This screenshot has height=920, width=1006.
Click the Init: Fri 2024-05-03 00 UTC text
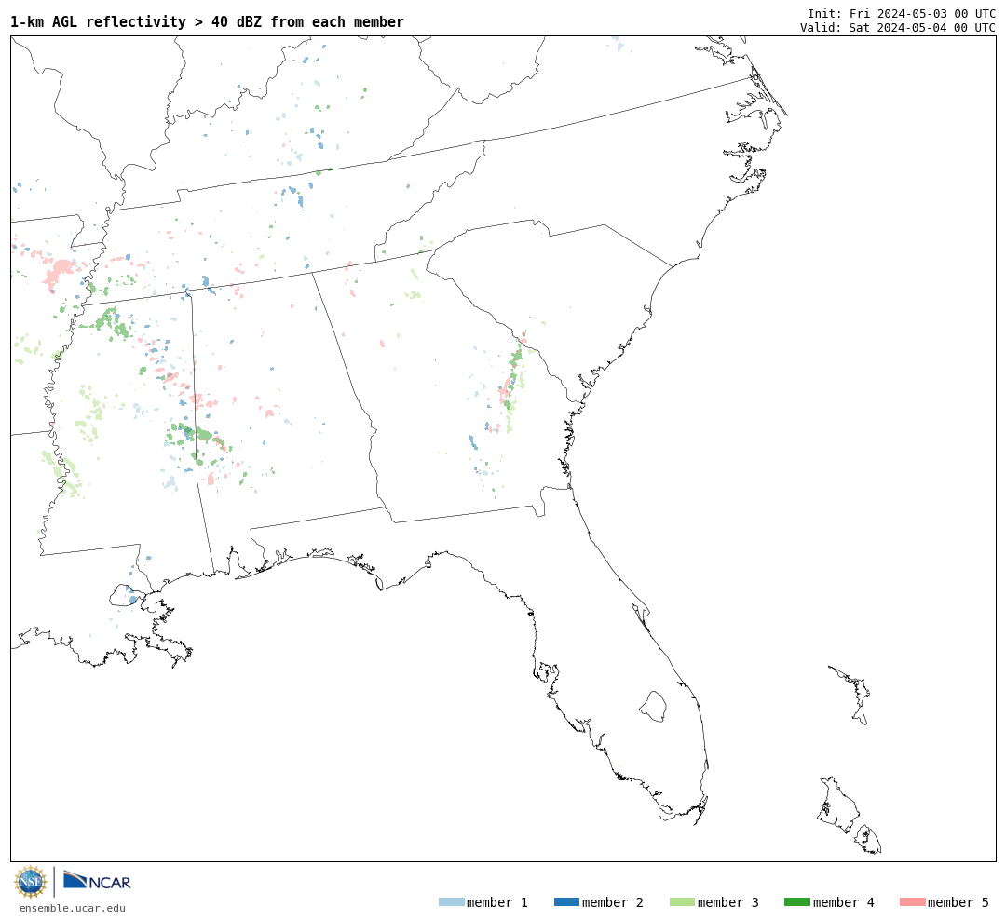tap(902, 13)
